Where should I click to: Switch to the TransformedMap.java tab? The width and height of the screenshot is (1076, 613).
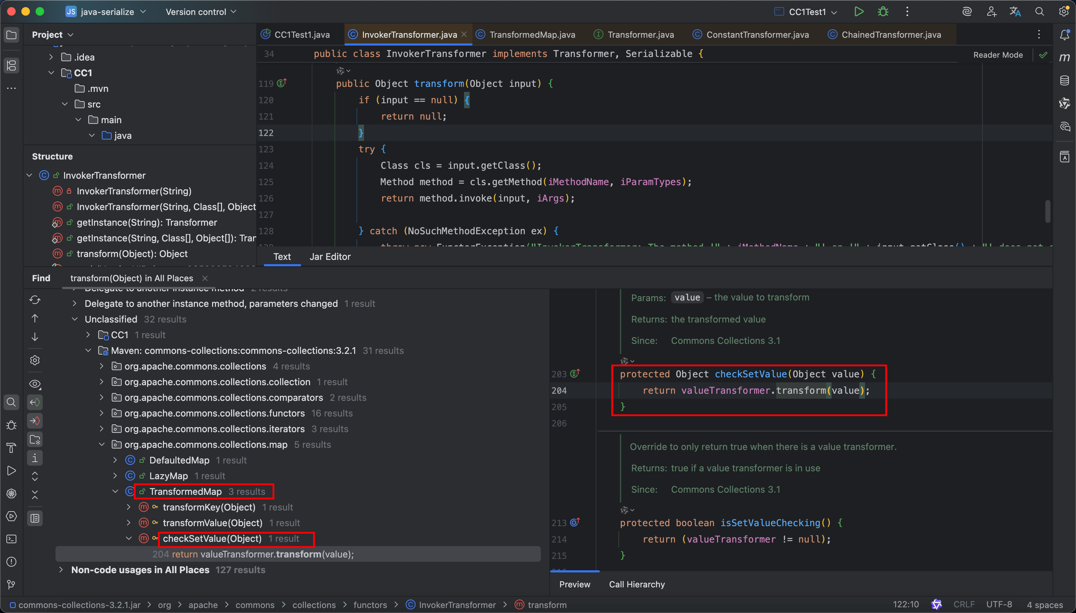(532, 35)
